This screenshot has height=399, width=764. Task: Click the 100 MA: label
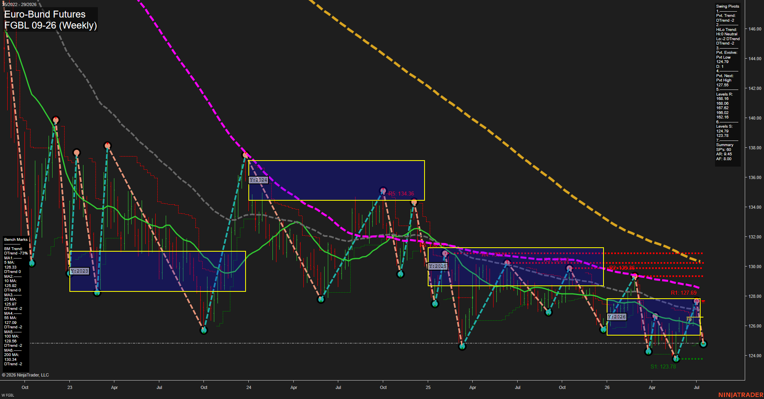12,336
